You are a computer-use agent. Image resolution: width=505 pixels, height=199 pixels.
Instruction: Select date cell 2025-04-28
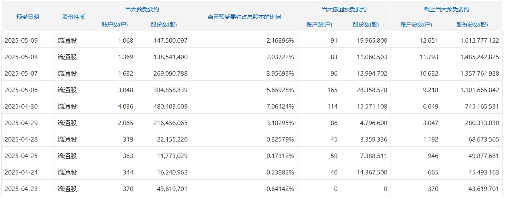coord(21,140)
